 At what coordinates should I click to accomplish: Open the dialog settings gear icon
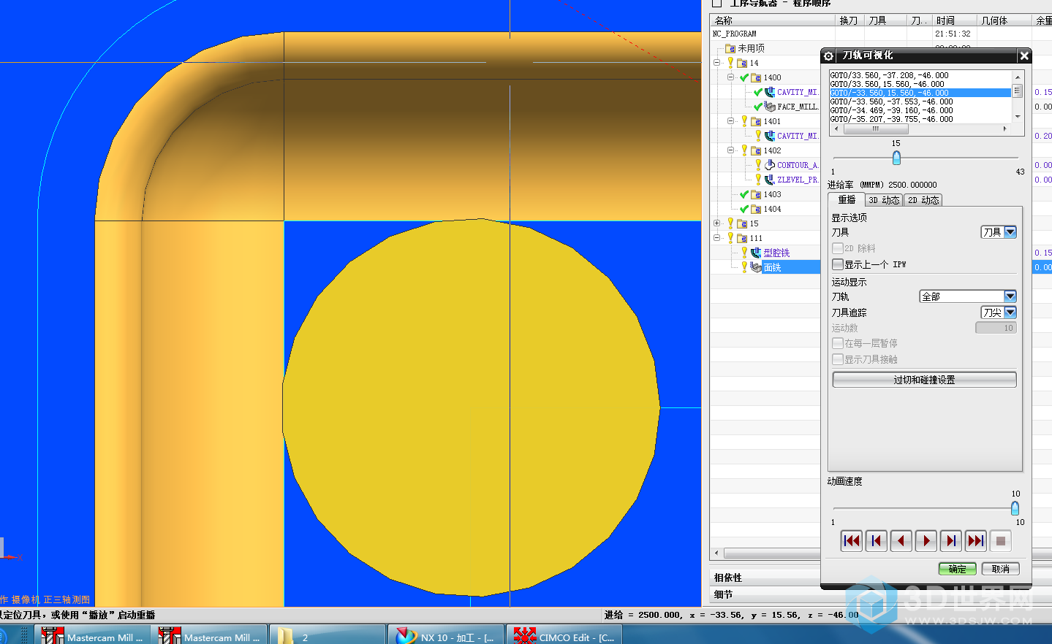coord(828,55)
